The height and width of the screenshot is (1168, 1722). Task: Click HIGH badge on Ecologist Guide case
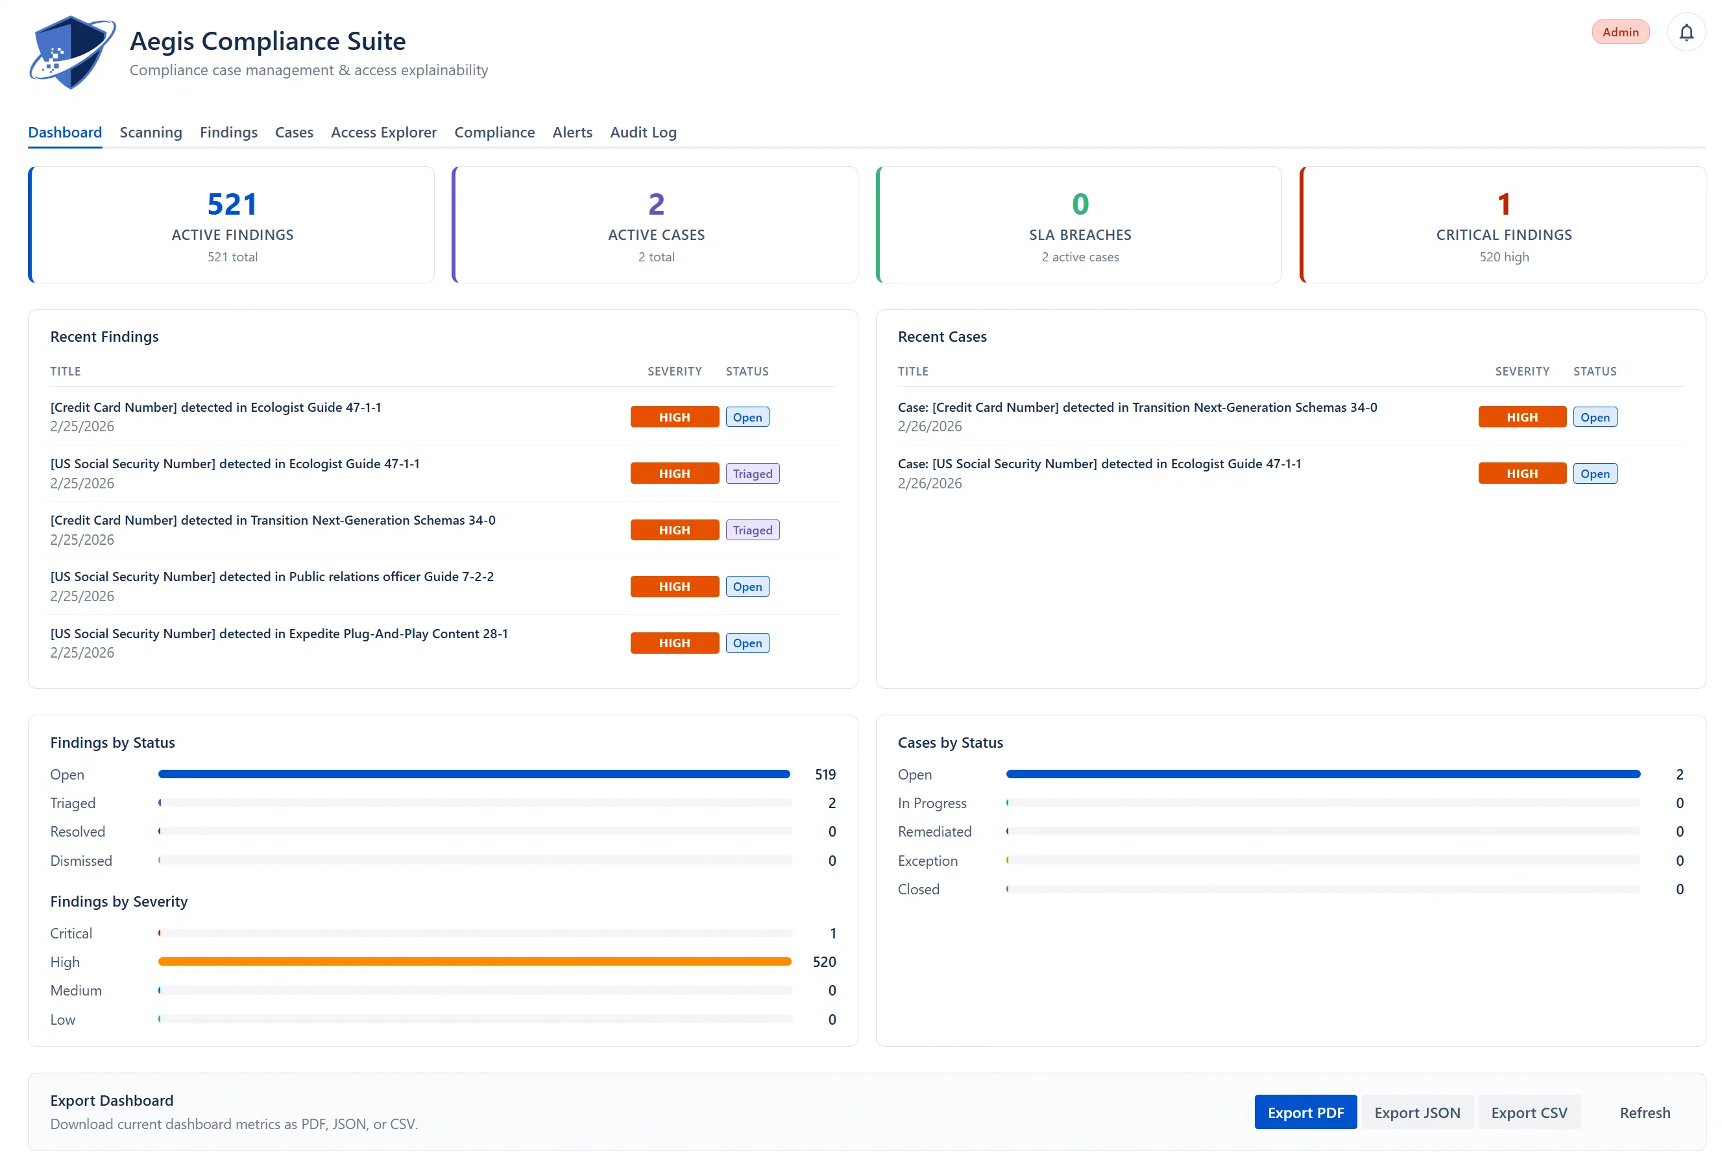click(1522, 473)
